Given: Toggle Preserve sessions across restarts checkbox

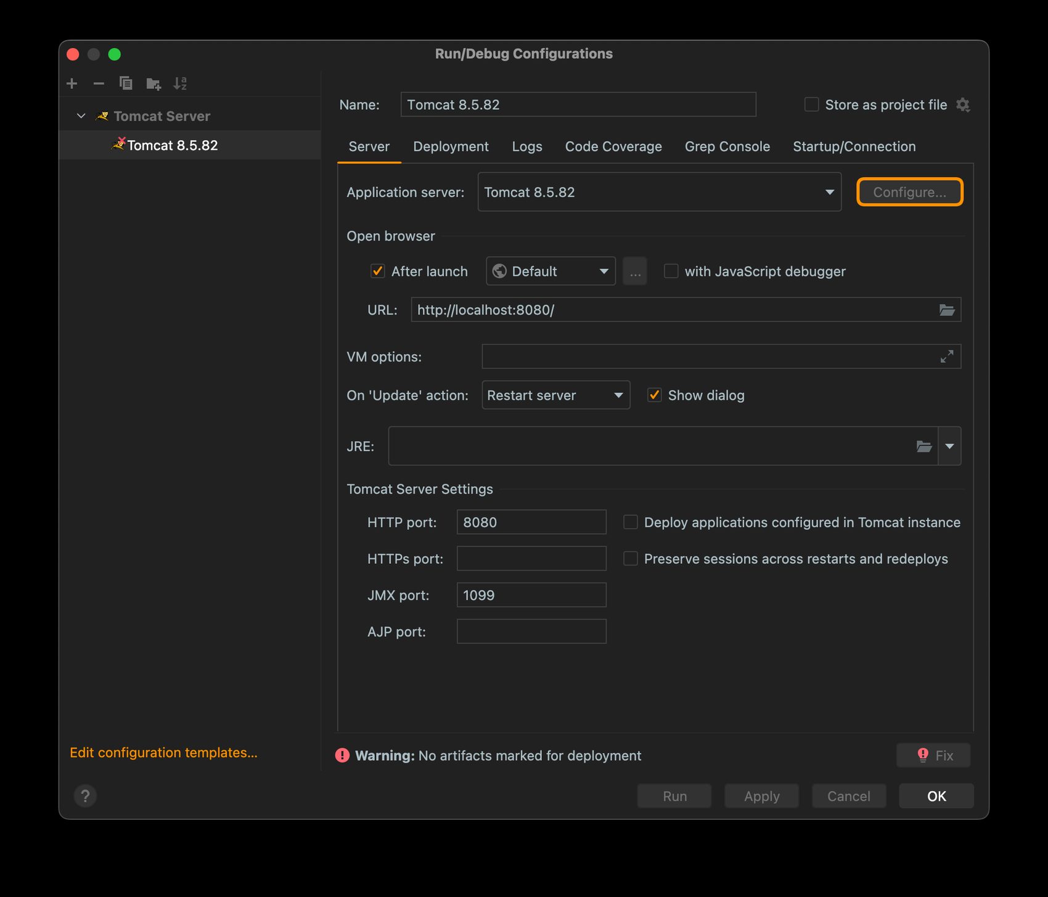Looking at the screenshot, I should pos(630,559).
